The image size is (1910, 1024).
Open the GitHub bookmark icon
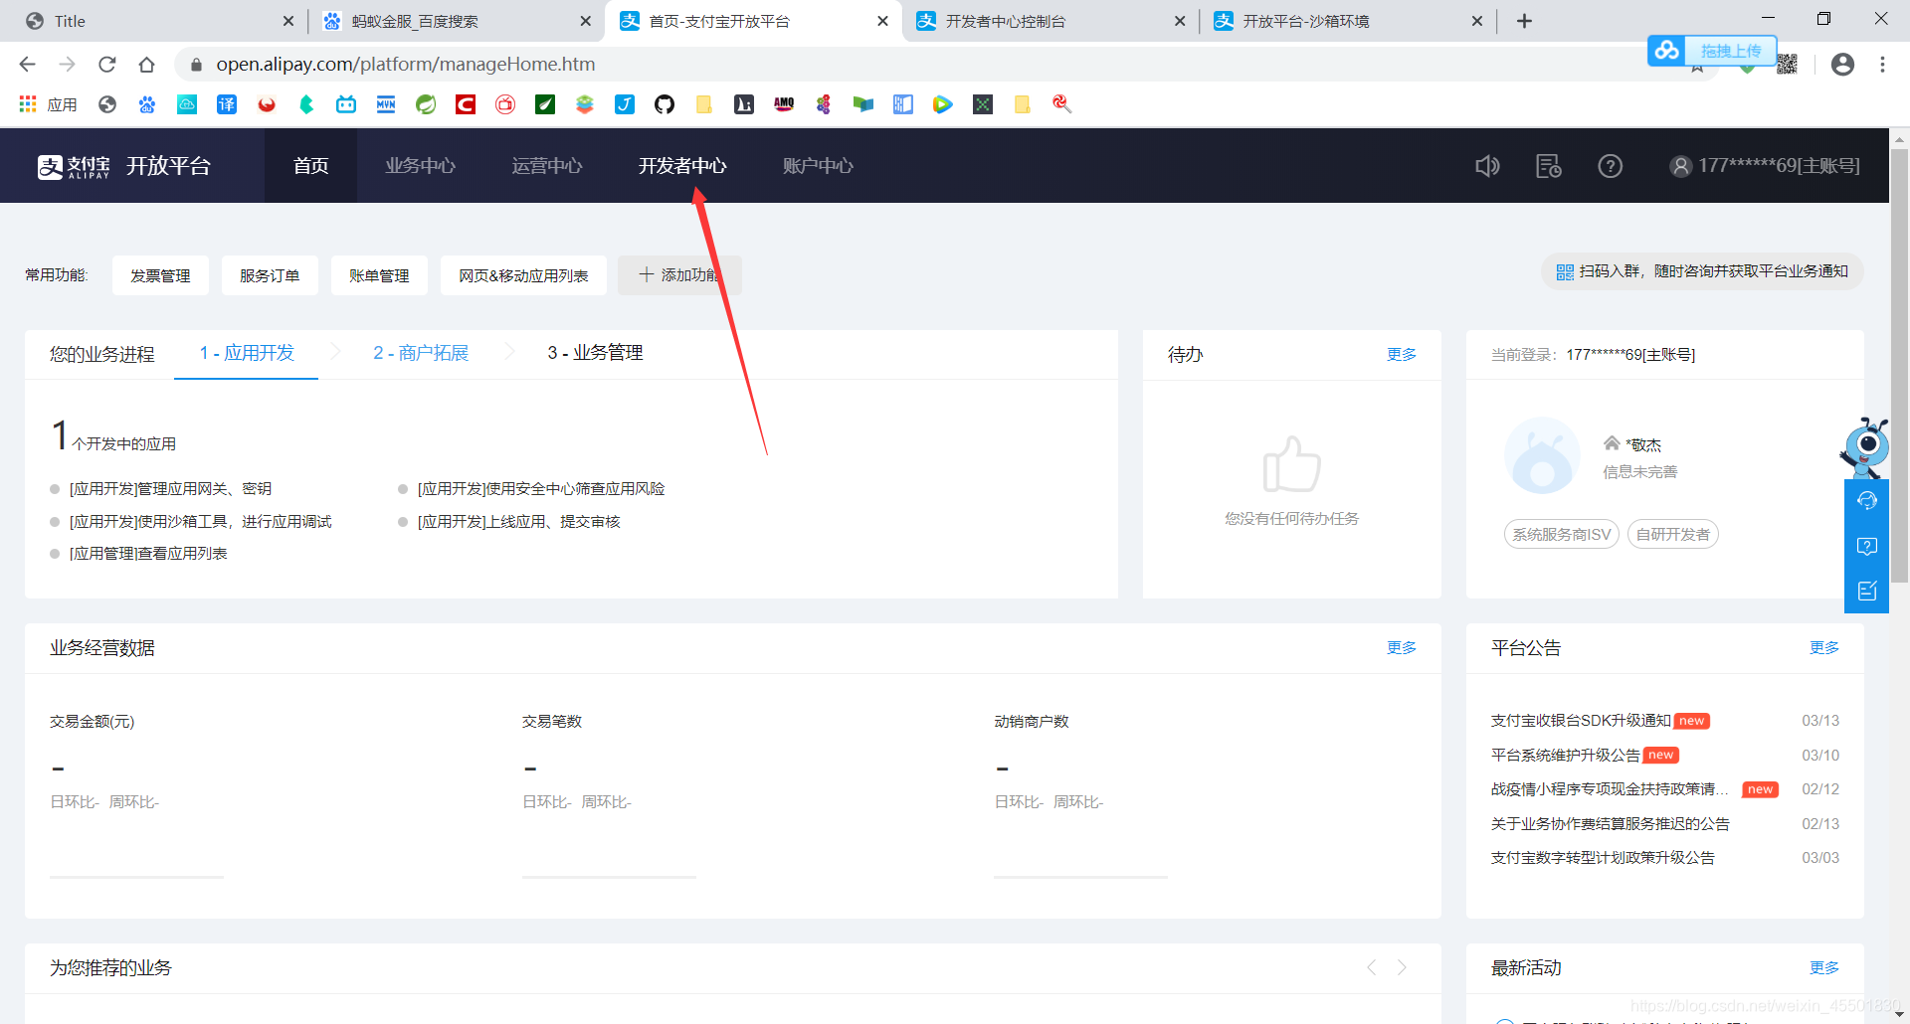click(665, 104)
